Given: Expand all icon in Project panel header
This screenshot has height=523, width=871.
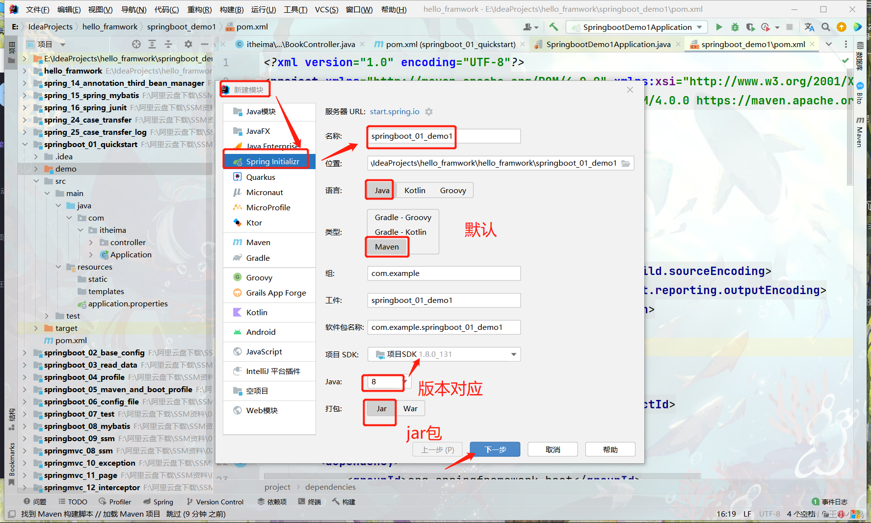Looking at the screenshot, I should (x=152, y=44).
